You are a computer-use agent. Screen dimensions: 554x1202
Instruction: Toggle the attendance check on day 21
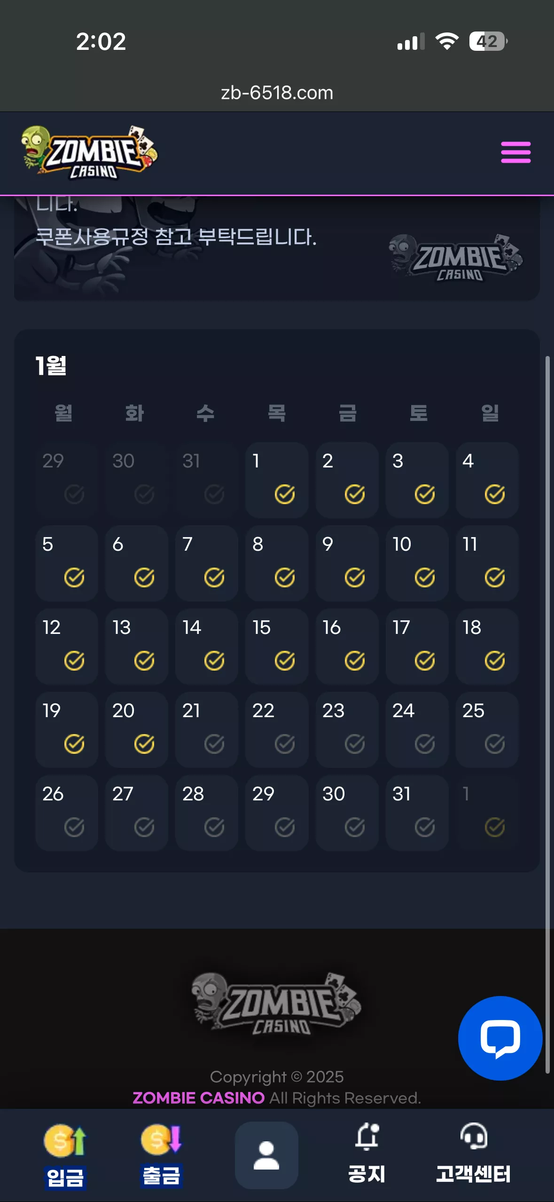coord(214,744)
